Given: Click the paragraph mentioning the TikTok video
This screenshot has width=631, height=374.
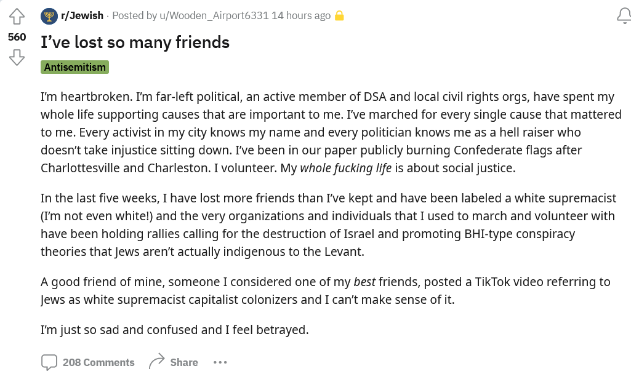Looking at the screenshot, I should click(x=326, y=291).
